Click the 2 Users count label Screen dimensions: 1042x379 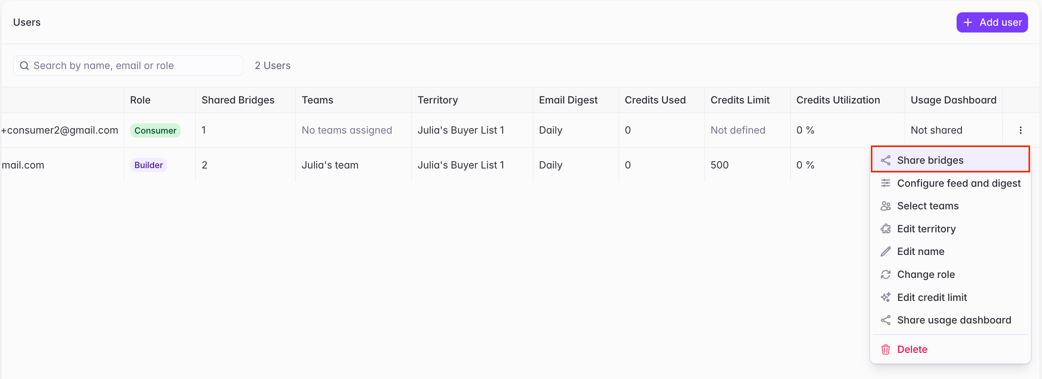[272, 65]
